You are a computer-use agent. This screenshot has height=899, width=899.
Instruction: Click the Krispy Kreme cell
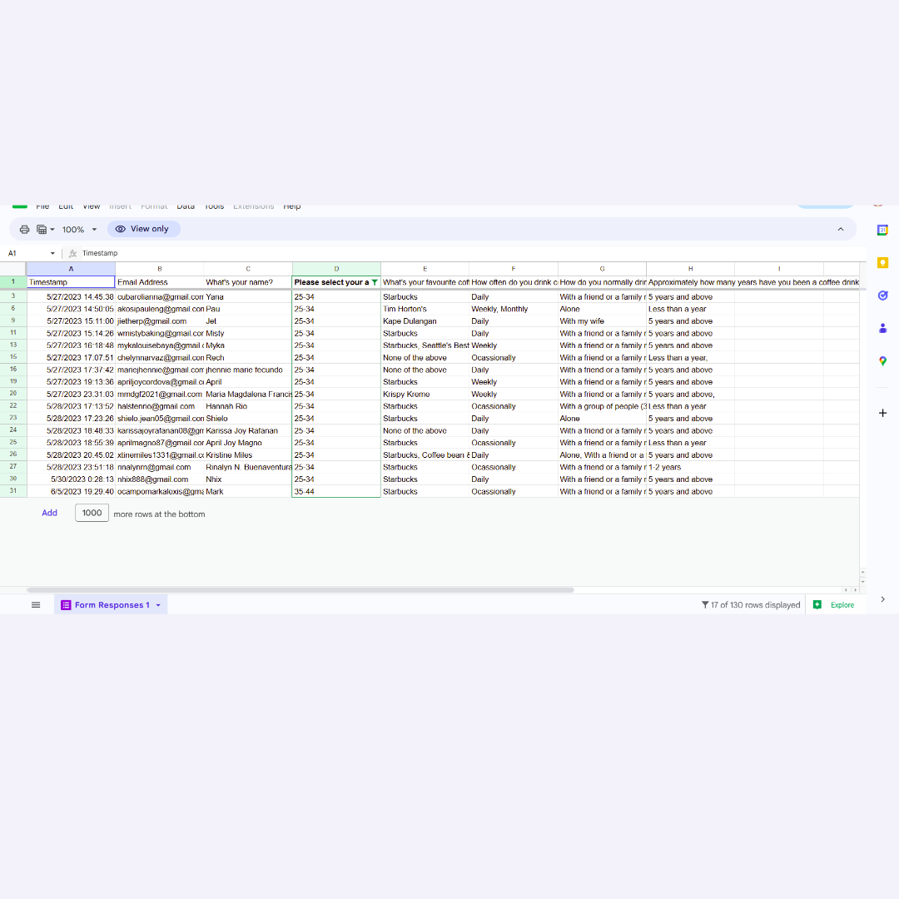[x=425, y=395]
